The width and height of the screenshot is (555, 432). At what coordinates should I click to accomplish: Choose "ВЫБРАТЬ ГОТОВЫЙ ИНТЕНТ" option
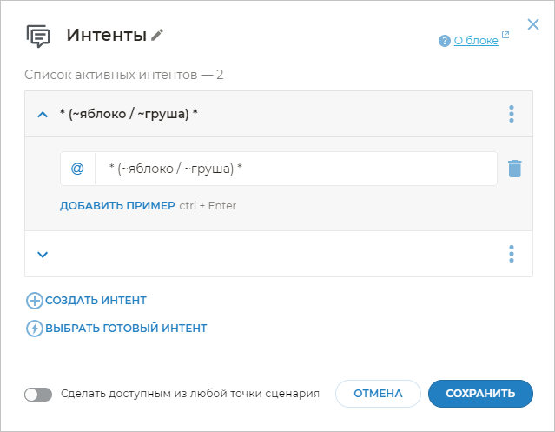coord(125,329)
